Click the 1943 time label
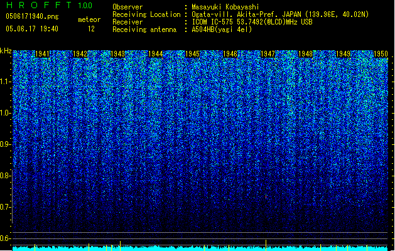 pos(117,54)
